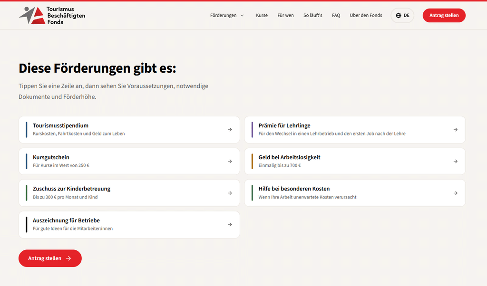The height and width of the screenshot is (286, 487).
Task: Select the Hilfe bei besonderen Kosten title
Action: coord(294,189)
